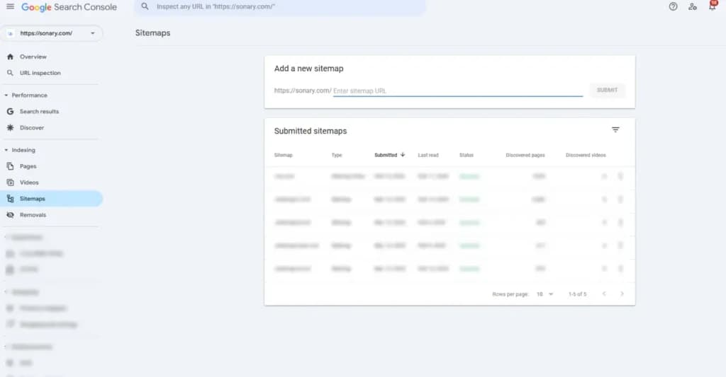726x377 pixels.
Task: Click the Inspect any URL search field
Action: (280, 7)
